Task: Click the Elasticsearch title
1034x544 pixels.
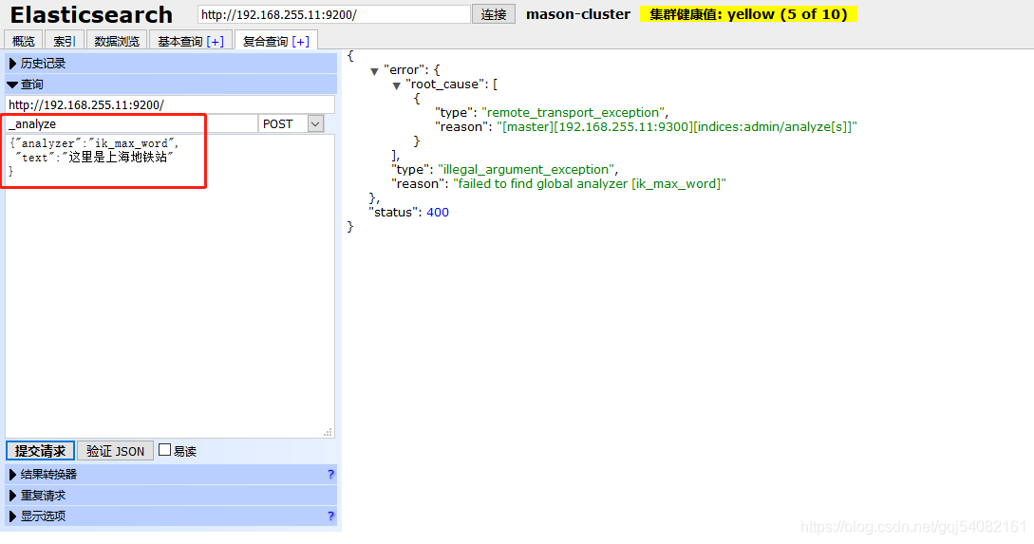Action: (x=91, y=14)
